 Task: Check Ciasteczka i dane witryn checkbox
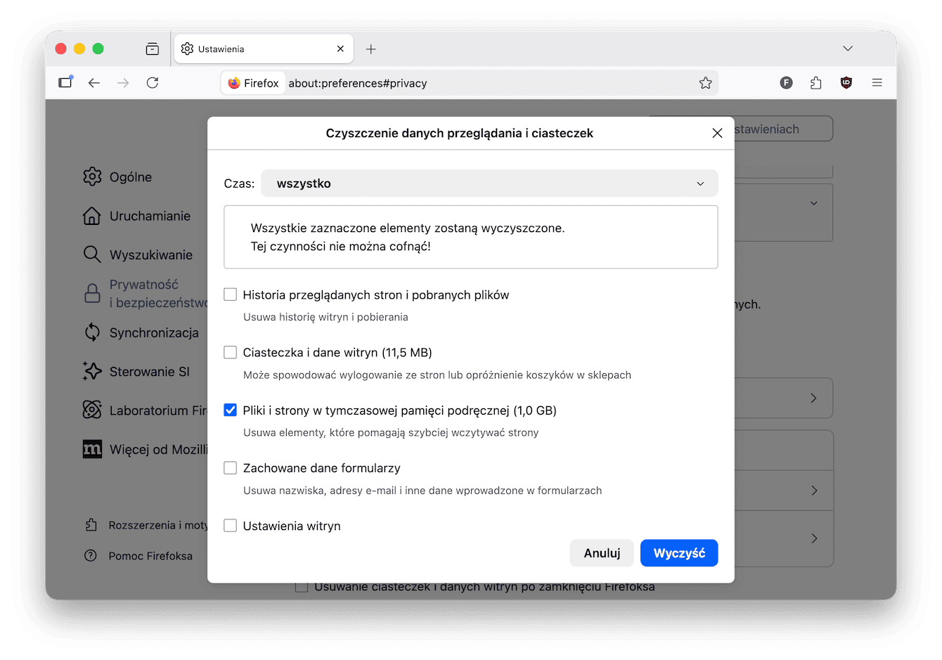230,352
